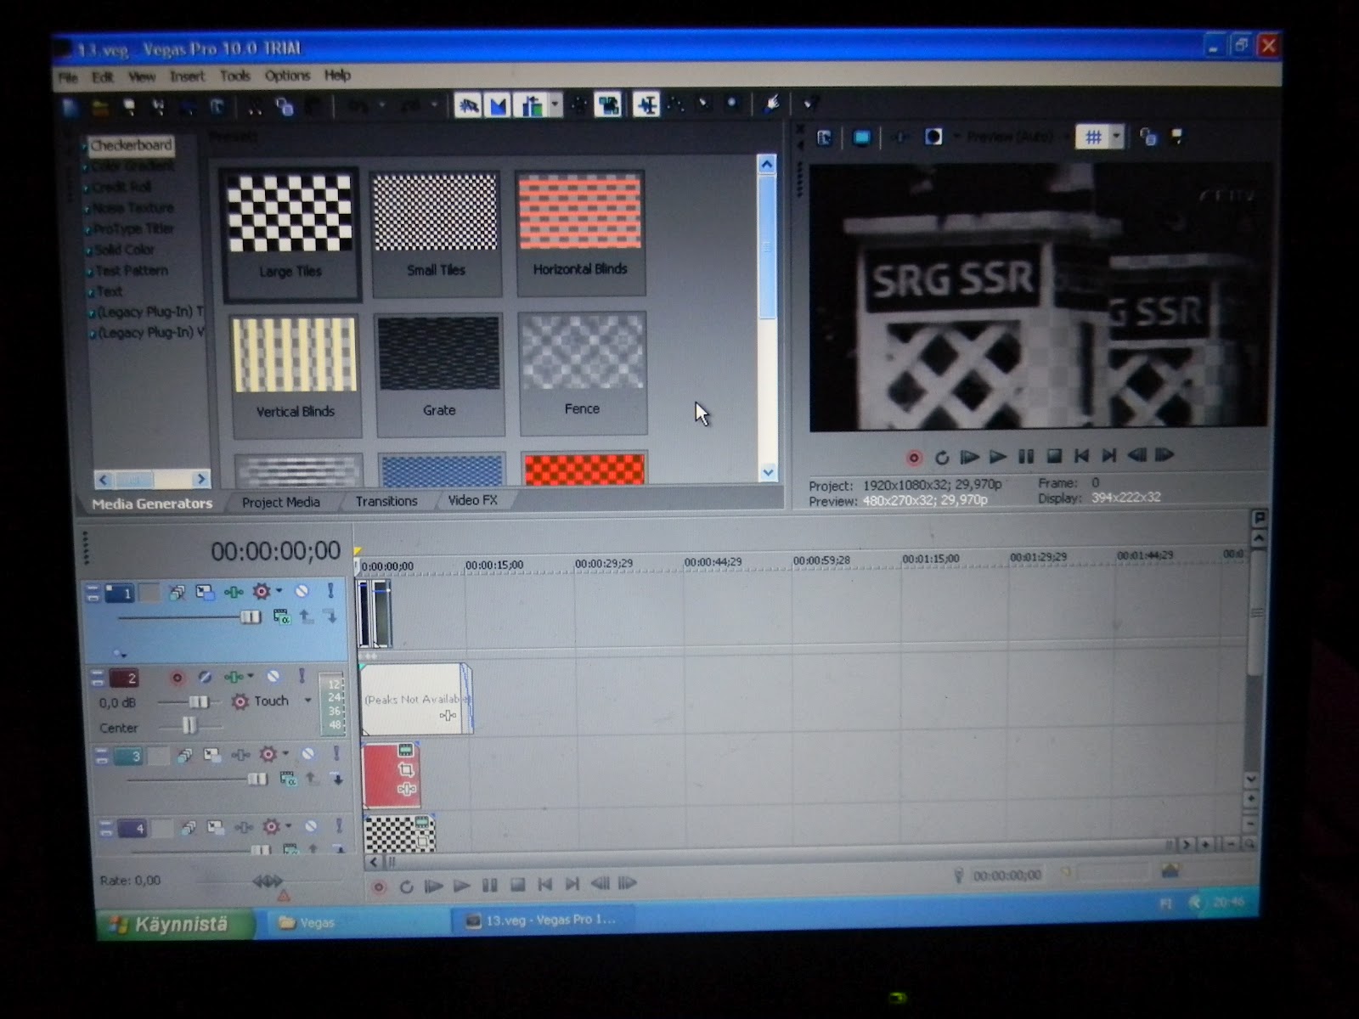Open the Auto Ripple mode dropdown arrow
Screen dimensions: 1359x1019
click(x=555, y=105)
